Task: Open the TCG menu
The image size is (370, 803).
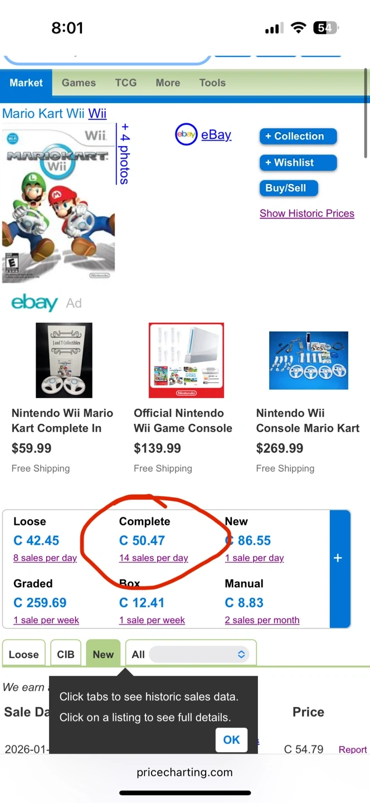Action: point(126,83)
